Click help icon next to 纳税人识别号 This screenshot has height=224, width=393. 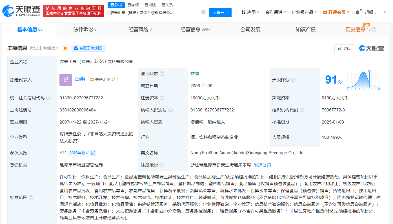point(170,110)
